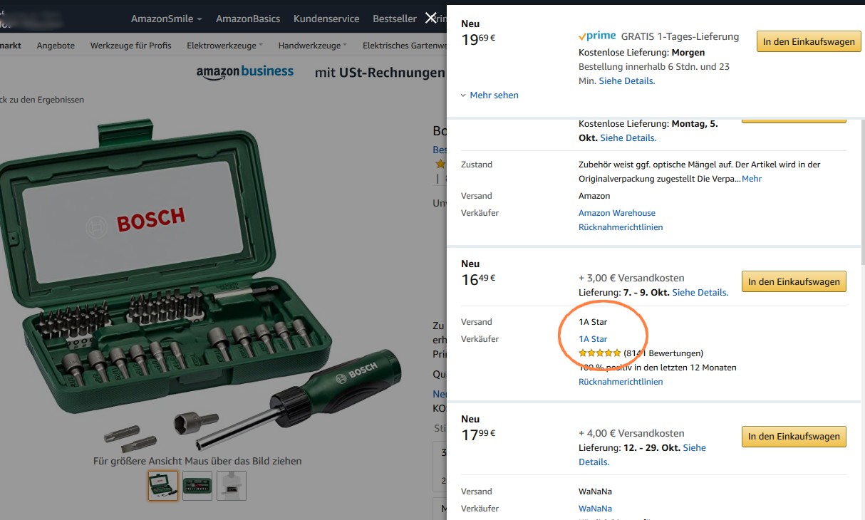The height and width of the screenshot is (520, 865).
Task: Select first product thumbnail (open case)
Action: (x=163, y=486)
